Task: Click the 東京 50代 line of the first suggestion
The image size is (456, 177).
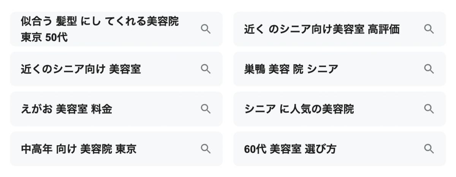Action: 44,38
